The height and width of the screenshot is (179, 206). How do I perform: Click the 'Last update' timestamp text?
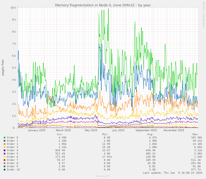[x=173, y=173]
